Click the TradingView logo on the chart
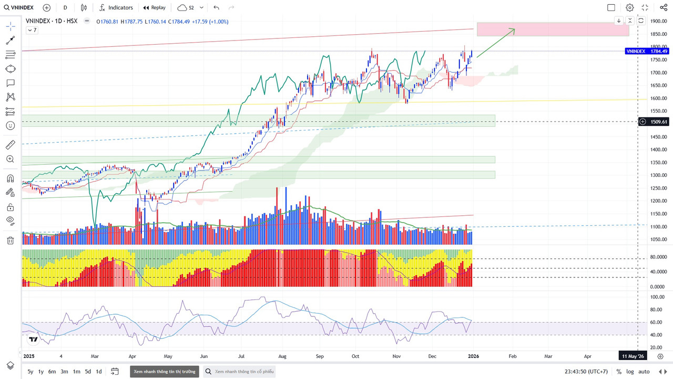This screenshot has height=379, width=673. tap(33, 340)
